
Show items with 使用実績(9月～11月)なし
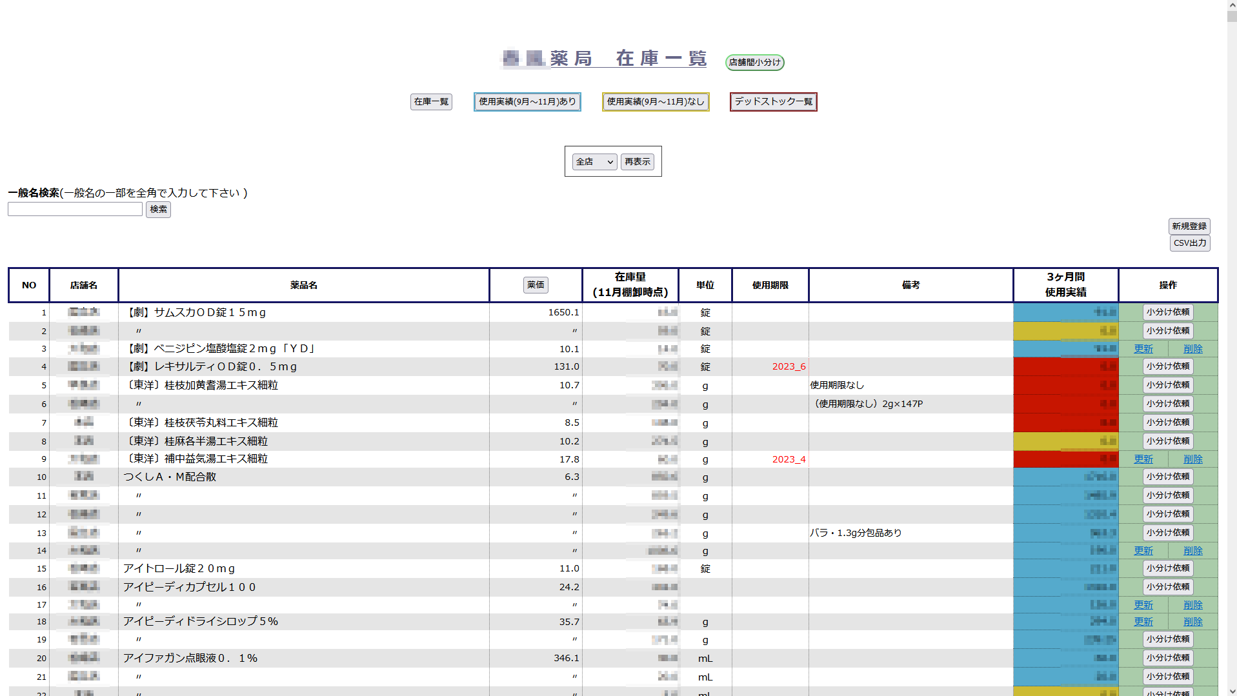(655, 102)
